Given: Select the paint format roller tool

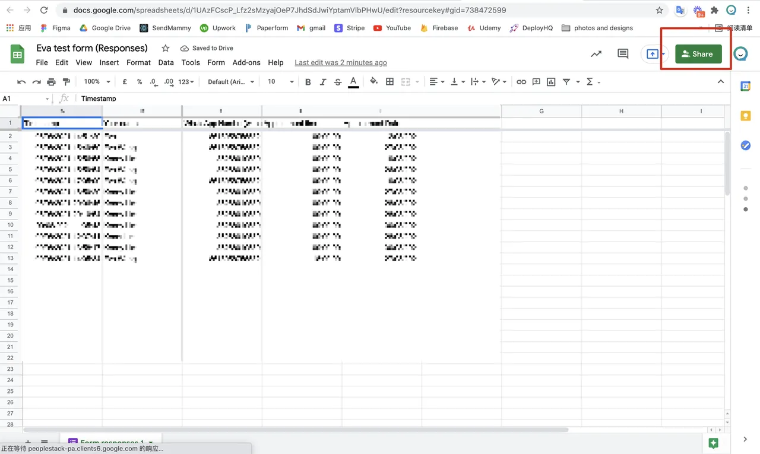Looking at the screenshot, I should click(x=66, y=82).
